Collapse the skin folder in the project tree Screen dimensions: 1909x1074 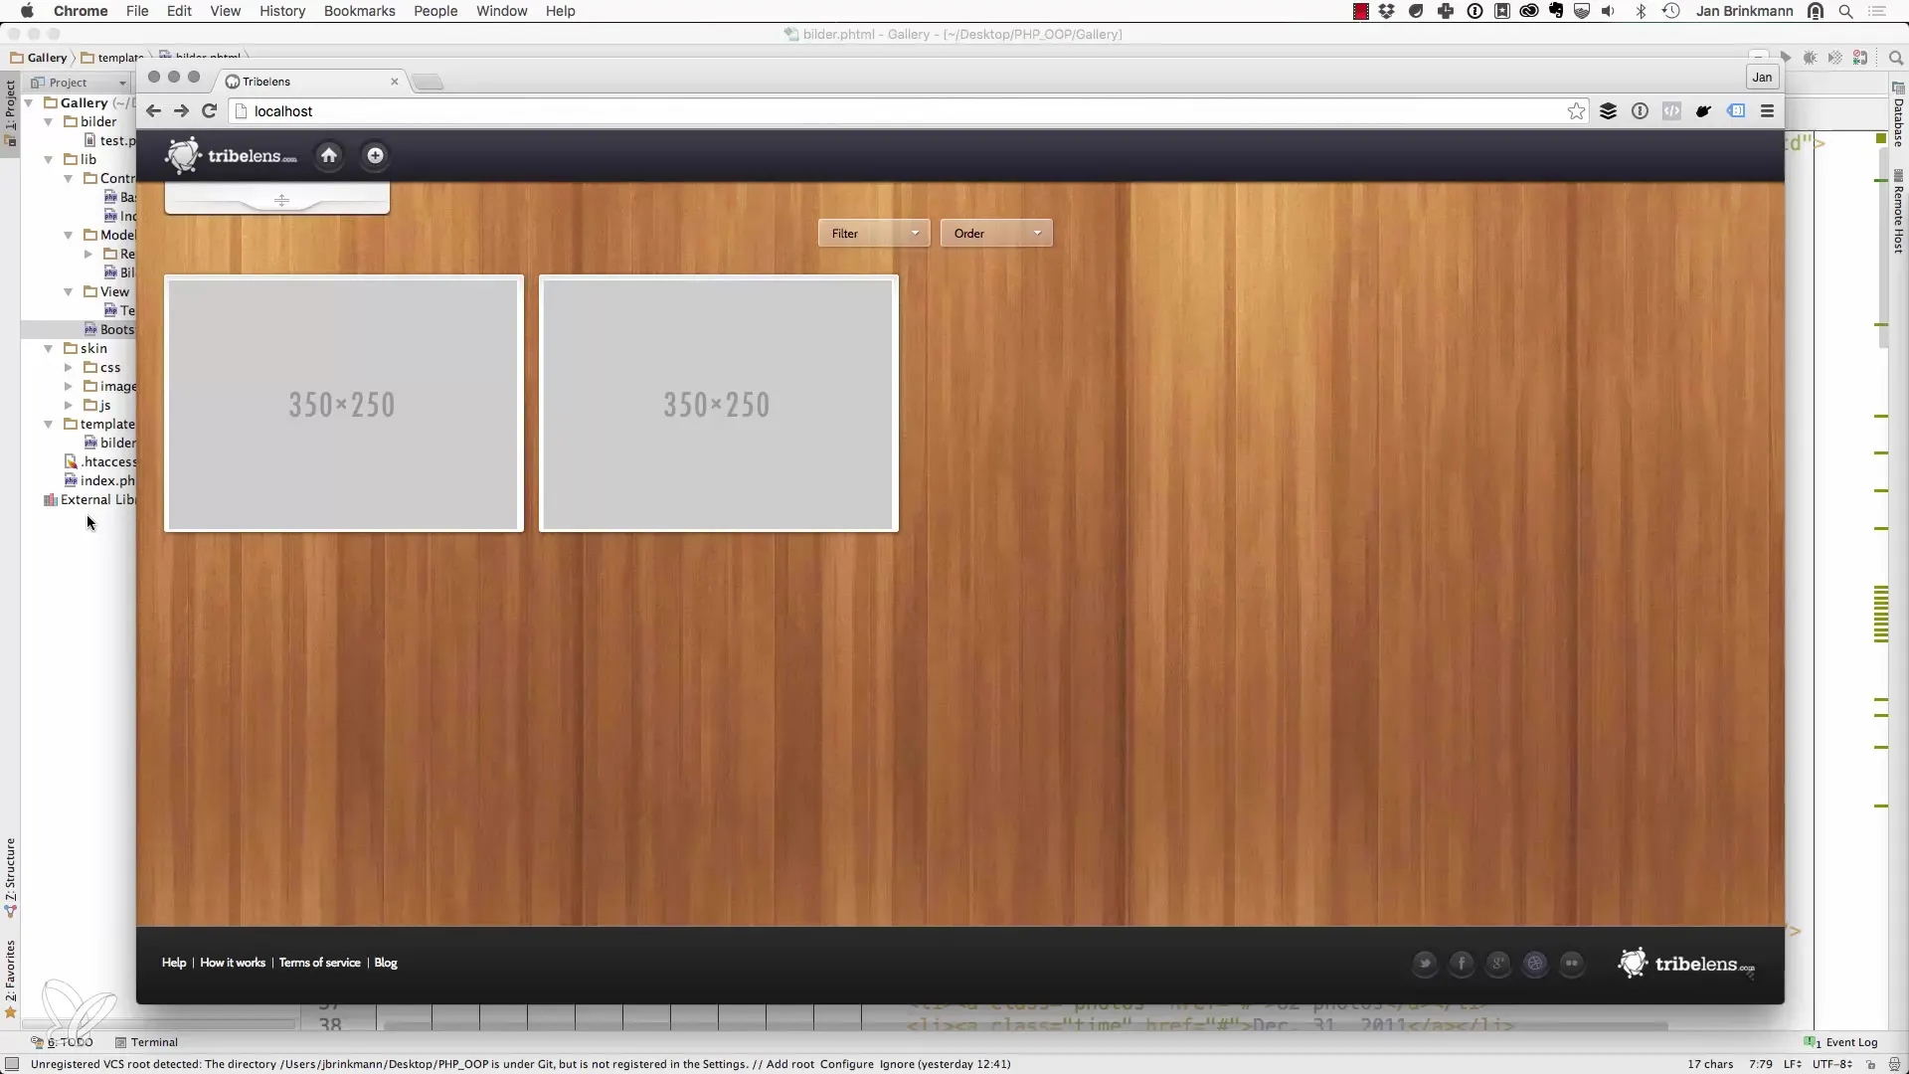[48, 348]
